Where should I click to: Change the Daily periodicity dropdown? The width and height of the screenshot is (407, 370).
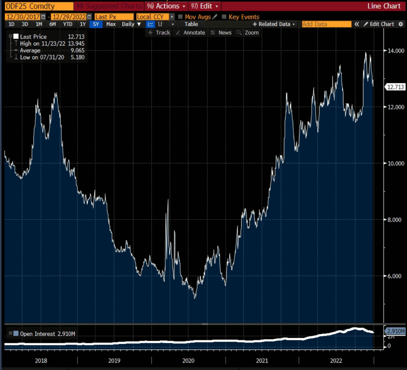[131, 24]
